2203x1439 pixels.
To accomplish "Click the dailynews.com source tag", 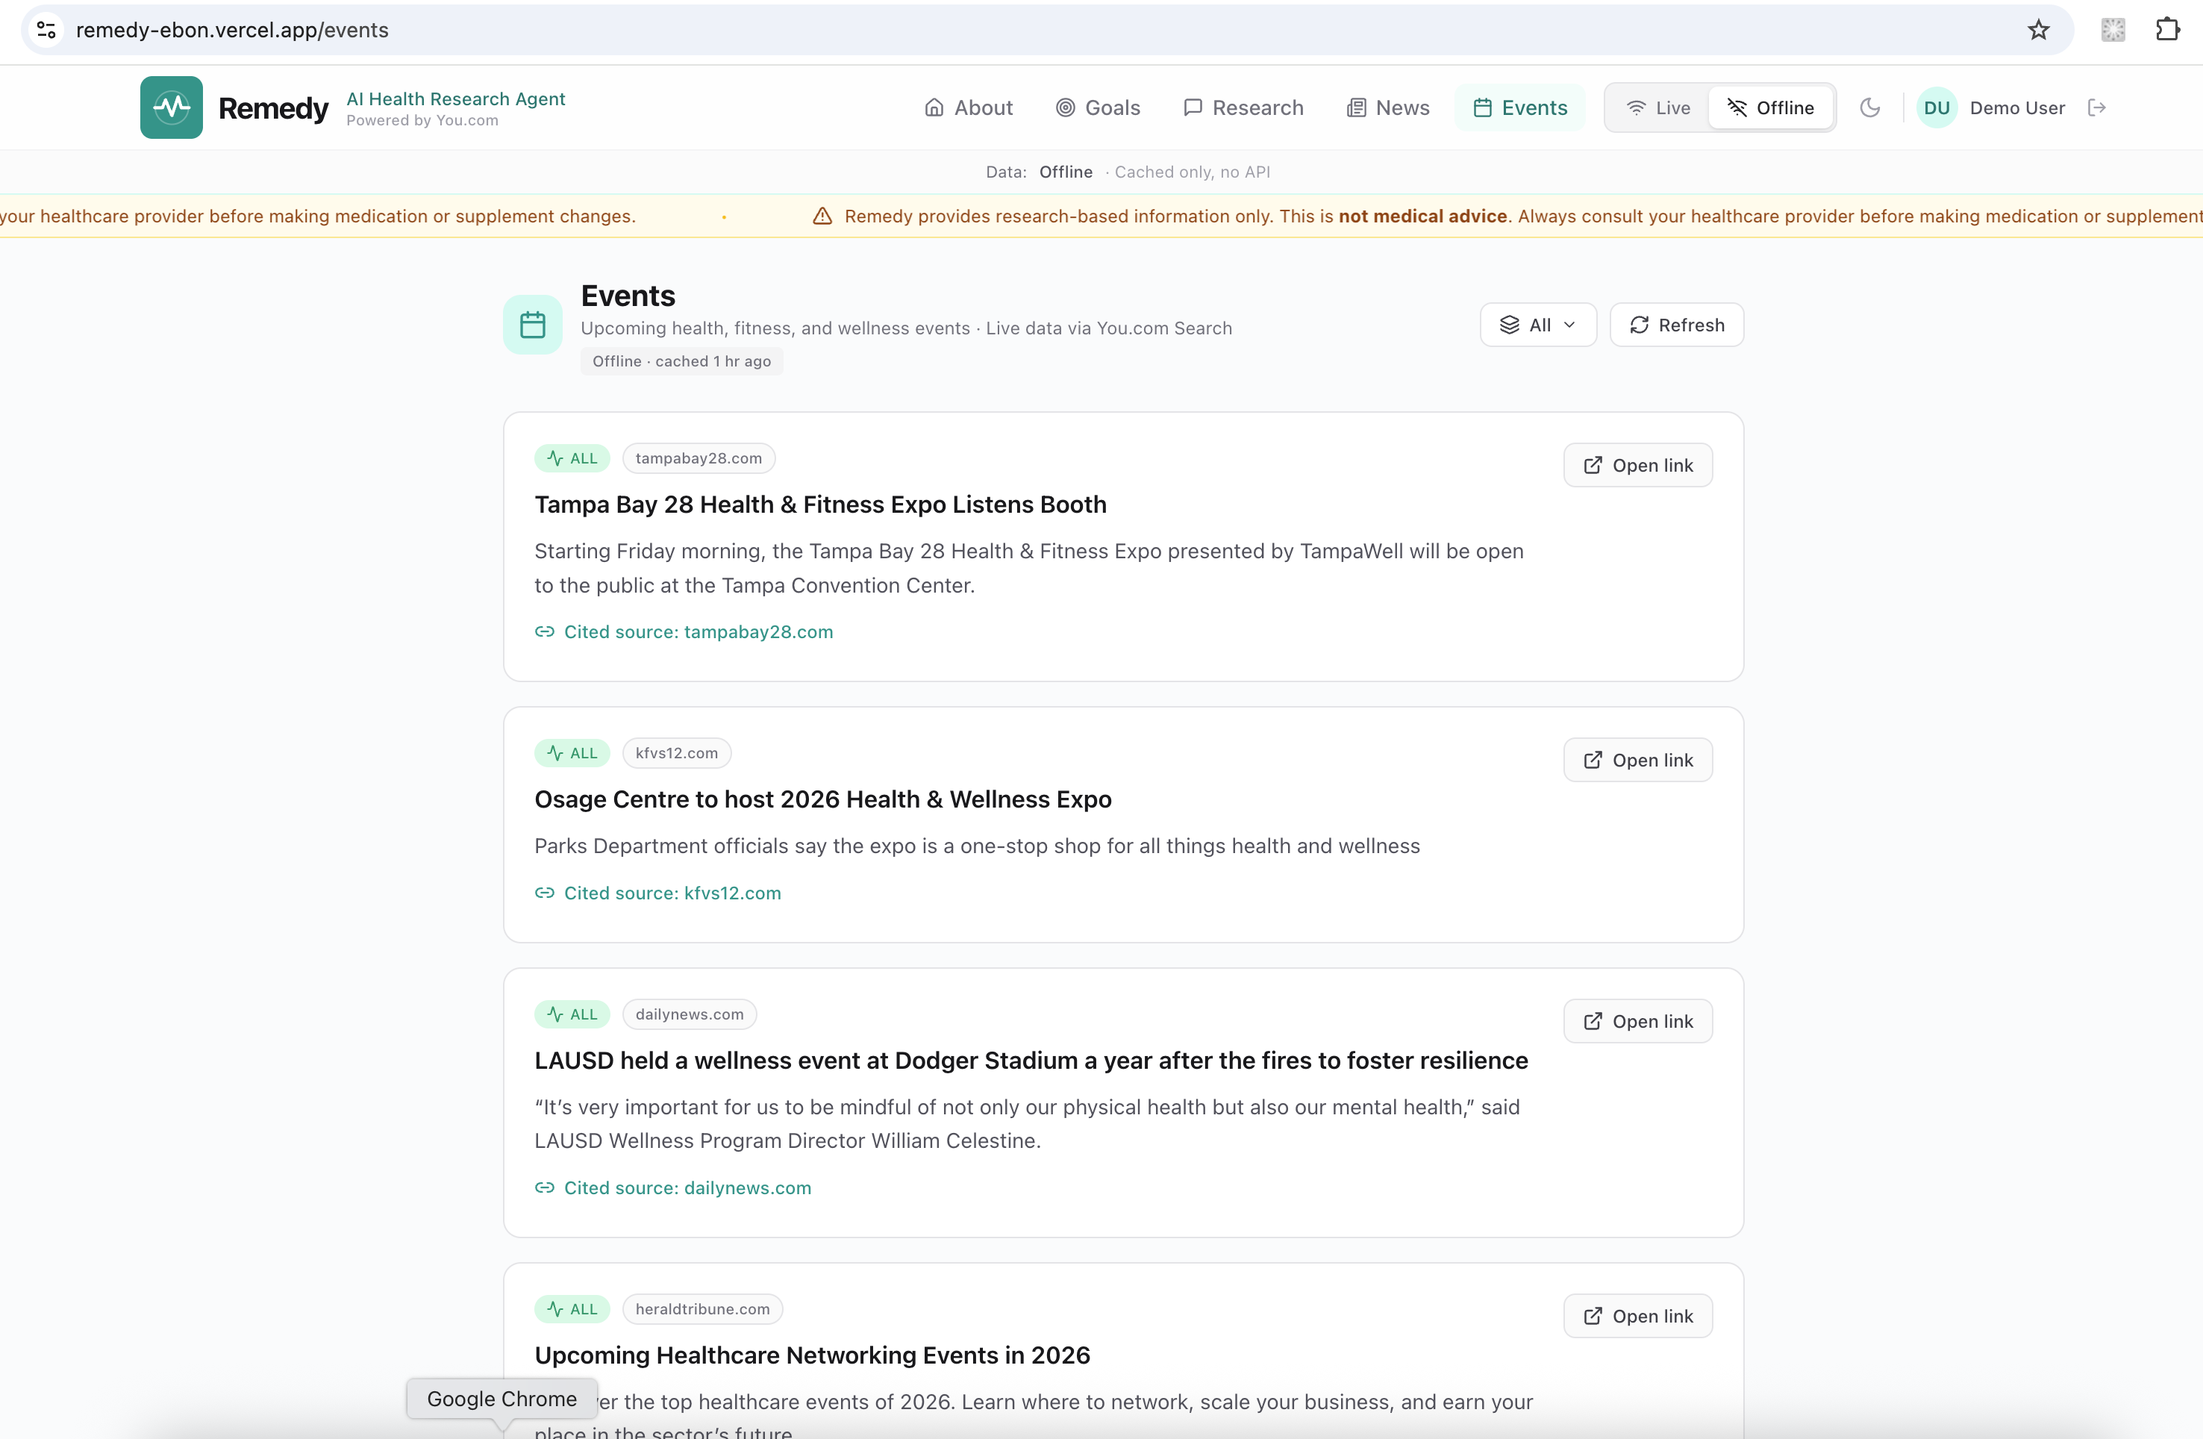I will 689,1014.
